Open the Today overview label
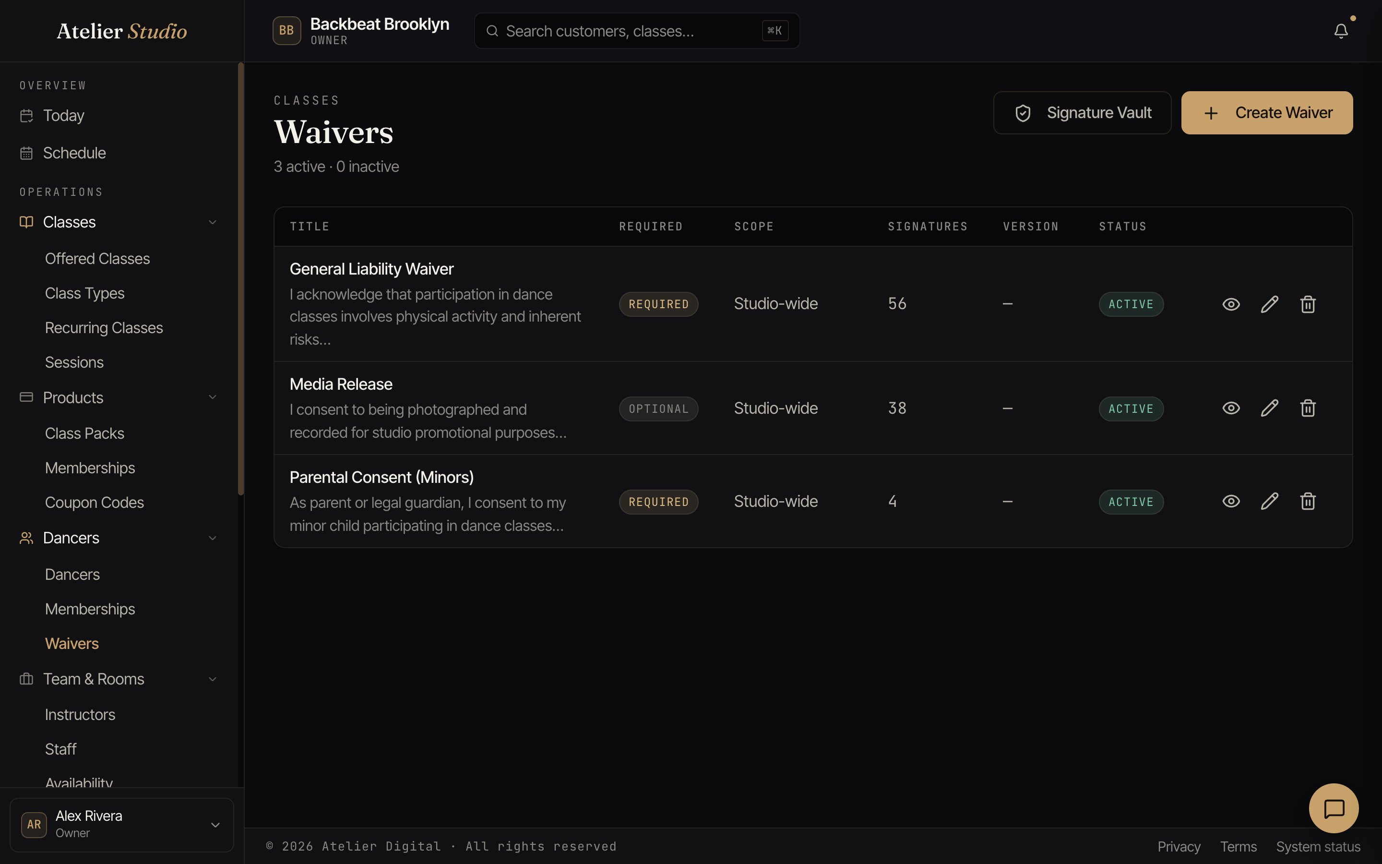 pos(64,115)
